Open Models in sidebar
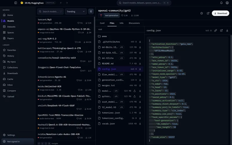This screenshot has height=145, width=232. pos(18,21)
